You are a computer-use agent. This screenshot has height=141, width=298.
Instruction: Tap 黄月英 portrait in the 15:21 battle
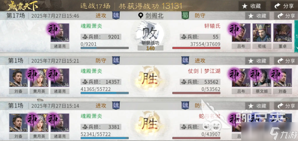pos(39,78)
